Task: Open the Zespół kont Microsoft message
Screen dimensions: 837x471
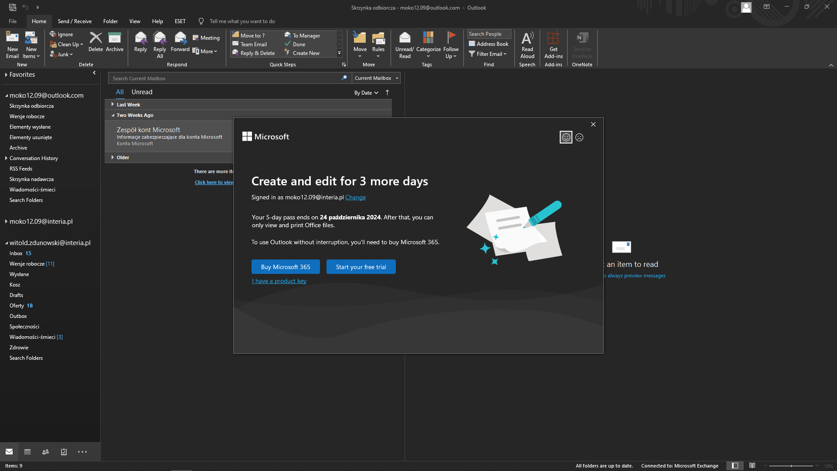Action: pyautogui.click(x=169, y=136)
